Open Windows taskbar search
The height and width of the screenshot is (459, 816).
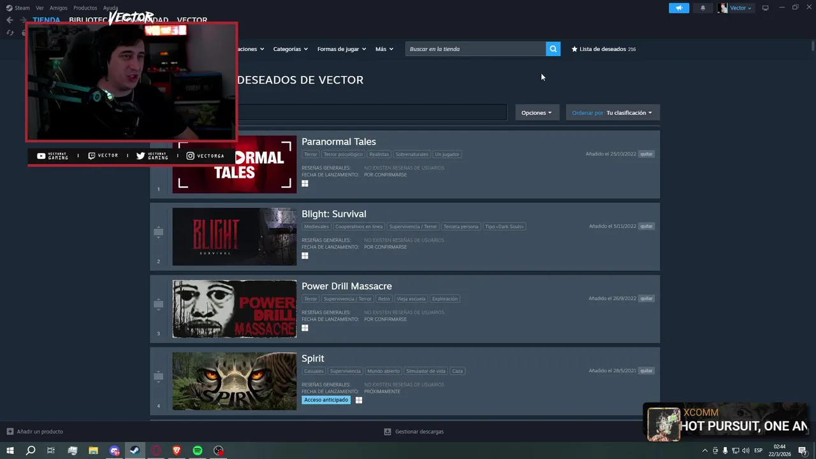(30, 451)
